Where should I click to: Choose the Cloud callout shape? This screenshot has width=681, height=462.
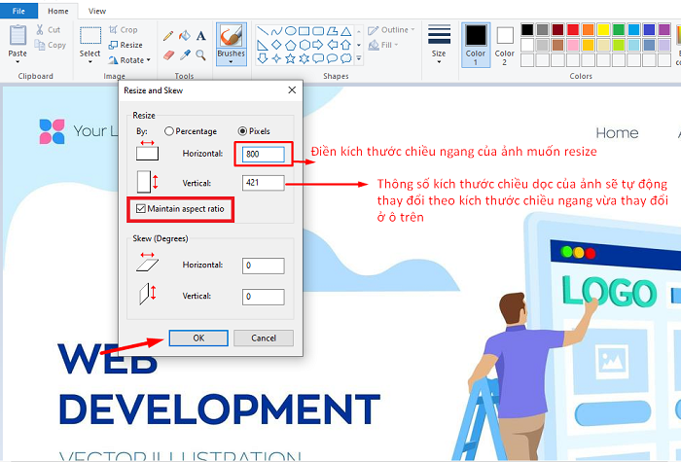click(345, 58)
